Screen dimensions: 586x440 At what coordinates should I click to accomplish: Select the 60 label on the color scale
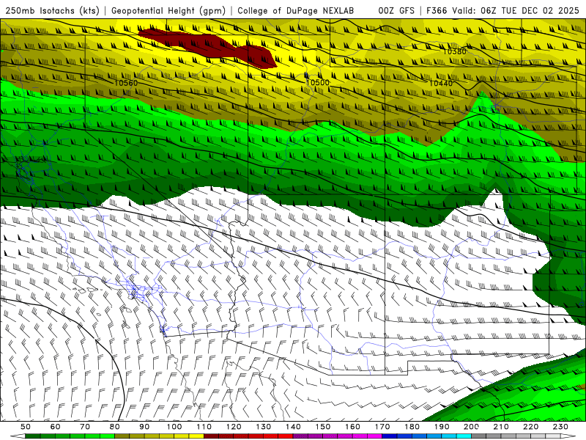tap(56, 427)
